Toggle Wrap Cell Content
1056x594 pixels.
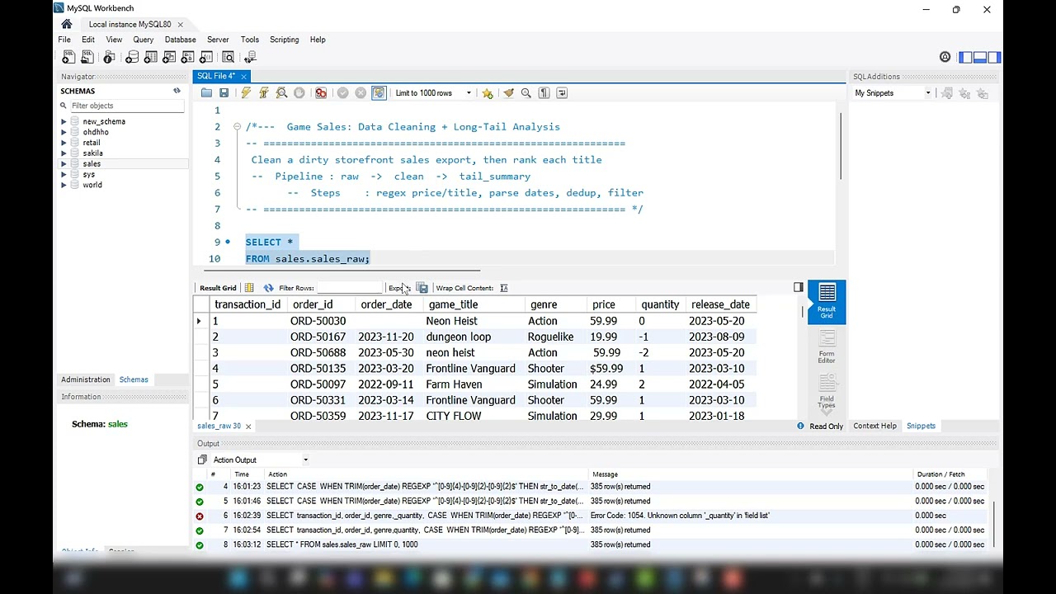point(504,288)
